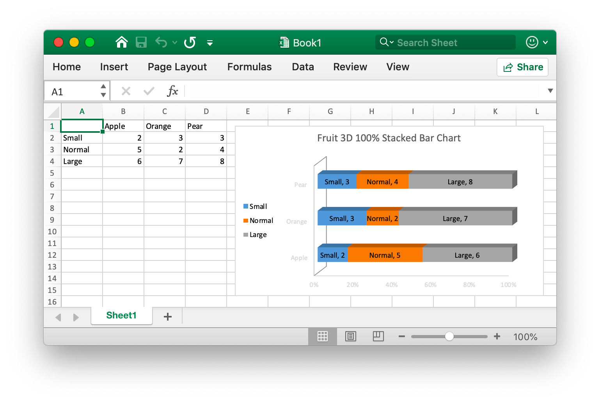Select the Normal view icon in status bar

coord(322,336)
